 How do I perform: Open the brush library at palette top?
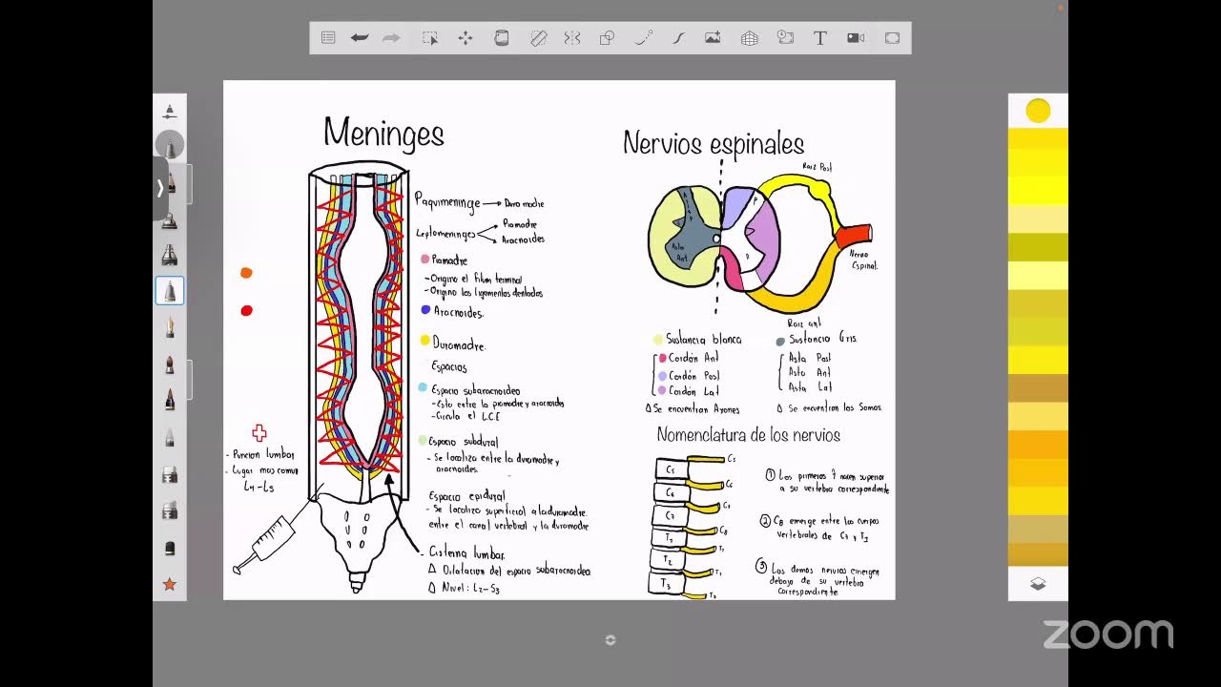[x=170, y=112]
